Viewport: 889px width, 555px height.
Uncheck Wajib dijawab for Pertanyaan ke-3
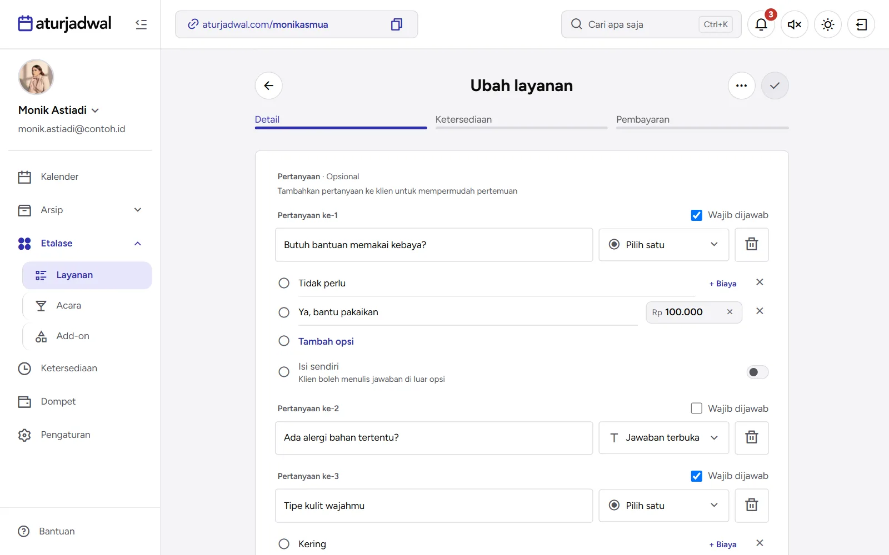696,476
